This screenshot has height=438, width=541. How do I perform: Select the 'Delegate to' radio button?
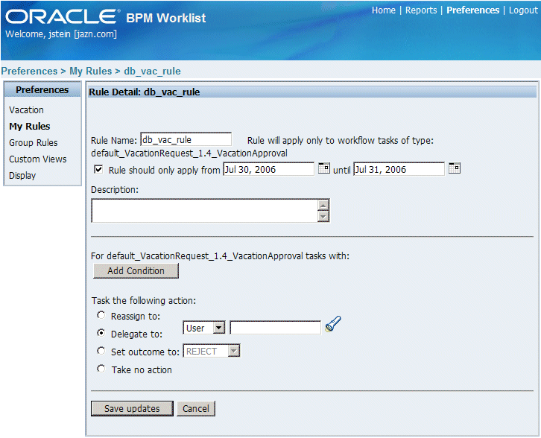pos(101,333)
